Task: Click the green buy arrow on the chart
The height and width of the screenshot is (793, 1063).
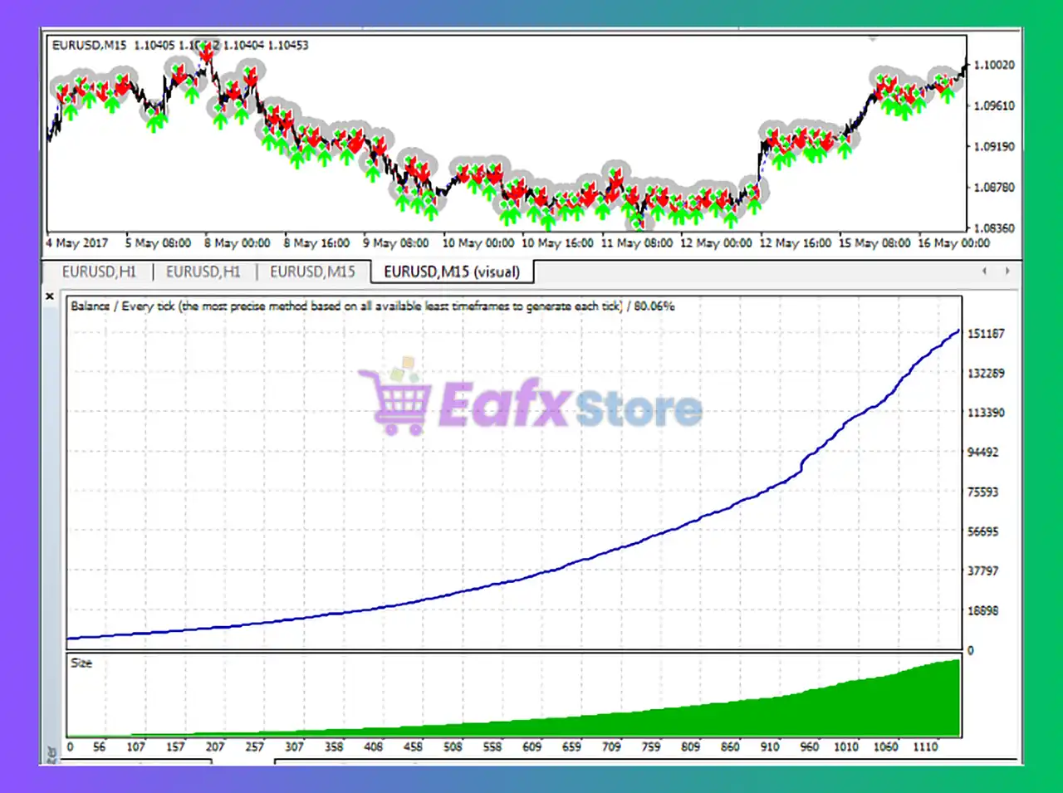Action: (x=154, y=123)
